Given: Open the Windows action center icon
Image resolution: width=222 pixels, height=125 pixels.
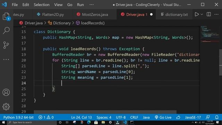Looking at the screenshot, I should coord(217,123).
